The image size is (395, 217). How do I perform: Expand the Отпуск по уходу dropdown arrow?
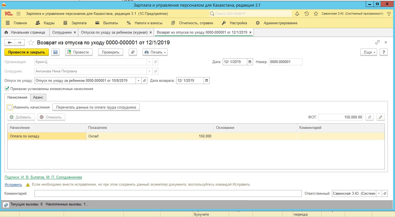(138, 80)
